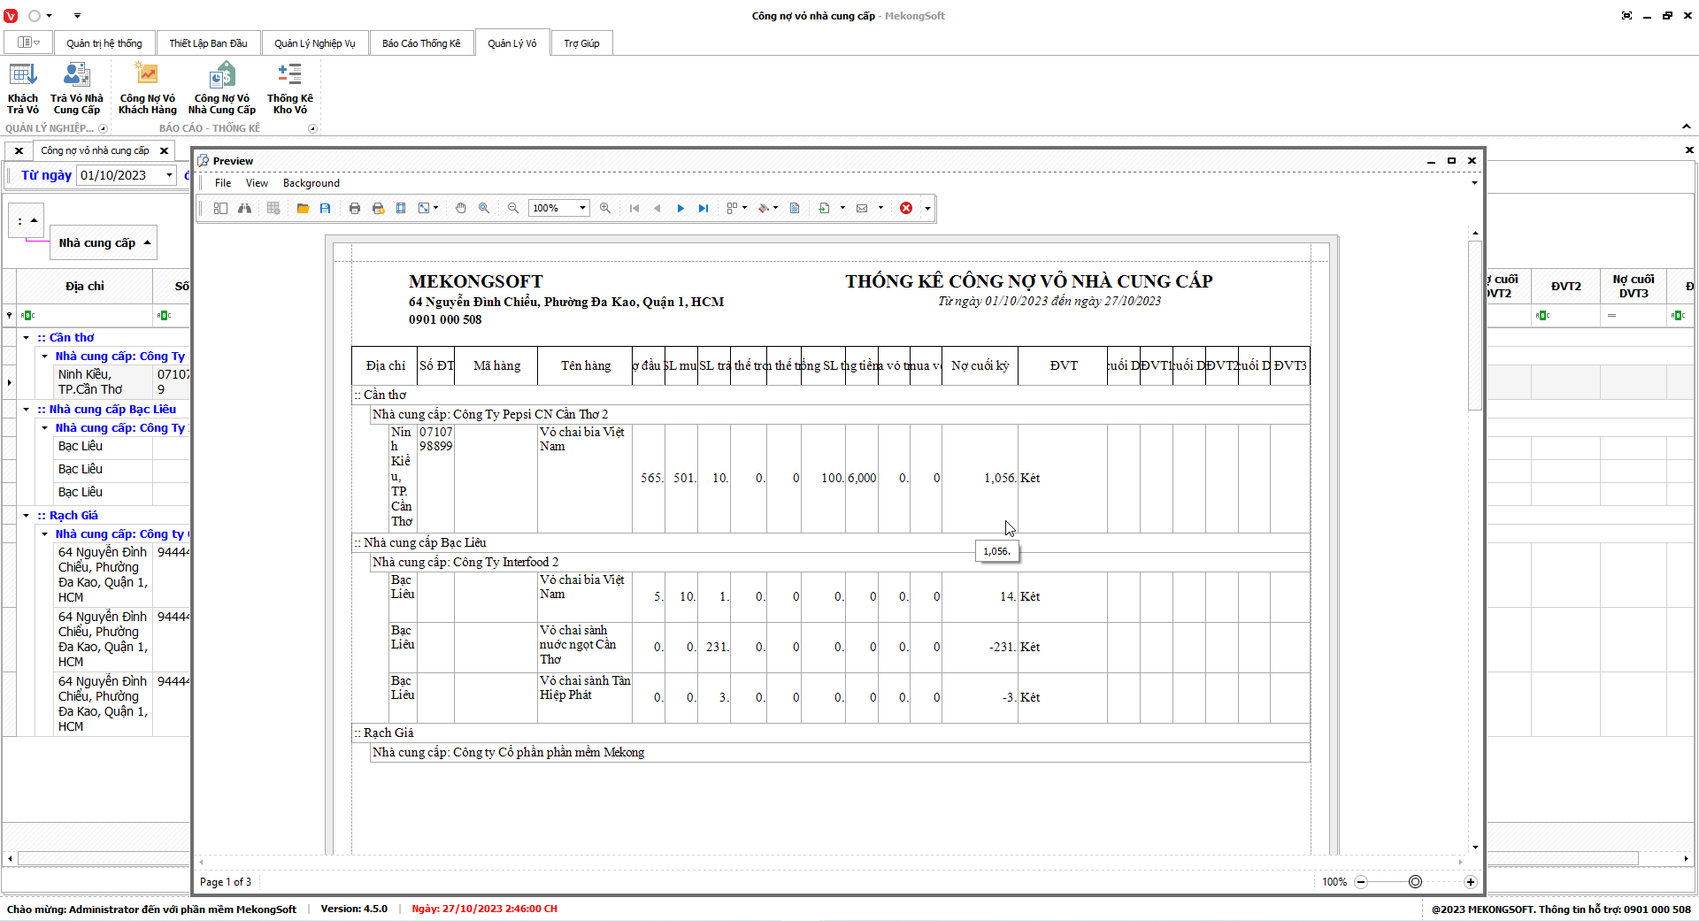Open Thống Kê Kho Vỏ report
The image size is (1699, 921).
[290, 88]
